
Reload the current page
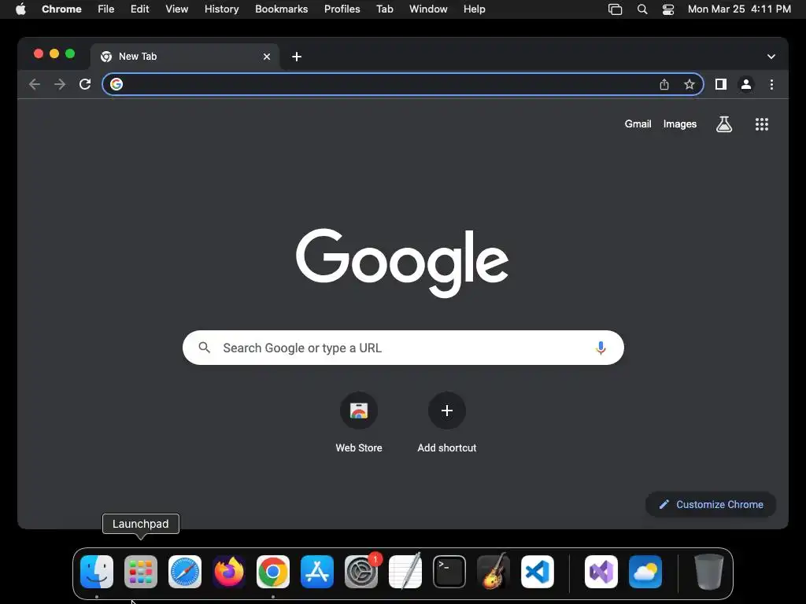click(x=85, y=84)
